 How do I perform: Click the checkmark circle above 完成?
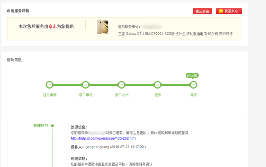pos(194,85)
